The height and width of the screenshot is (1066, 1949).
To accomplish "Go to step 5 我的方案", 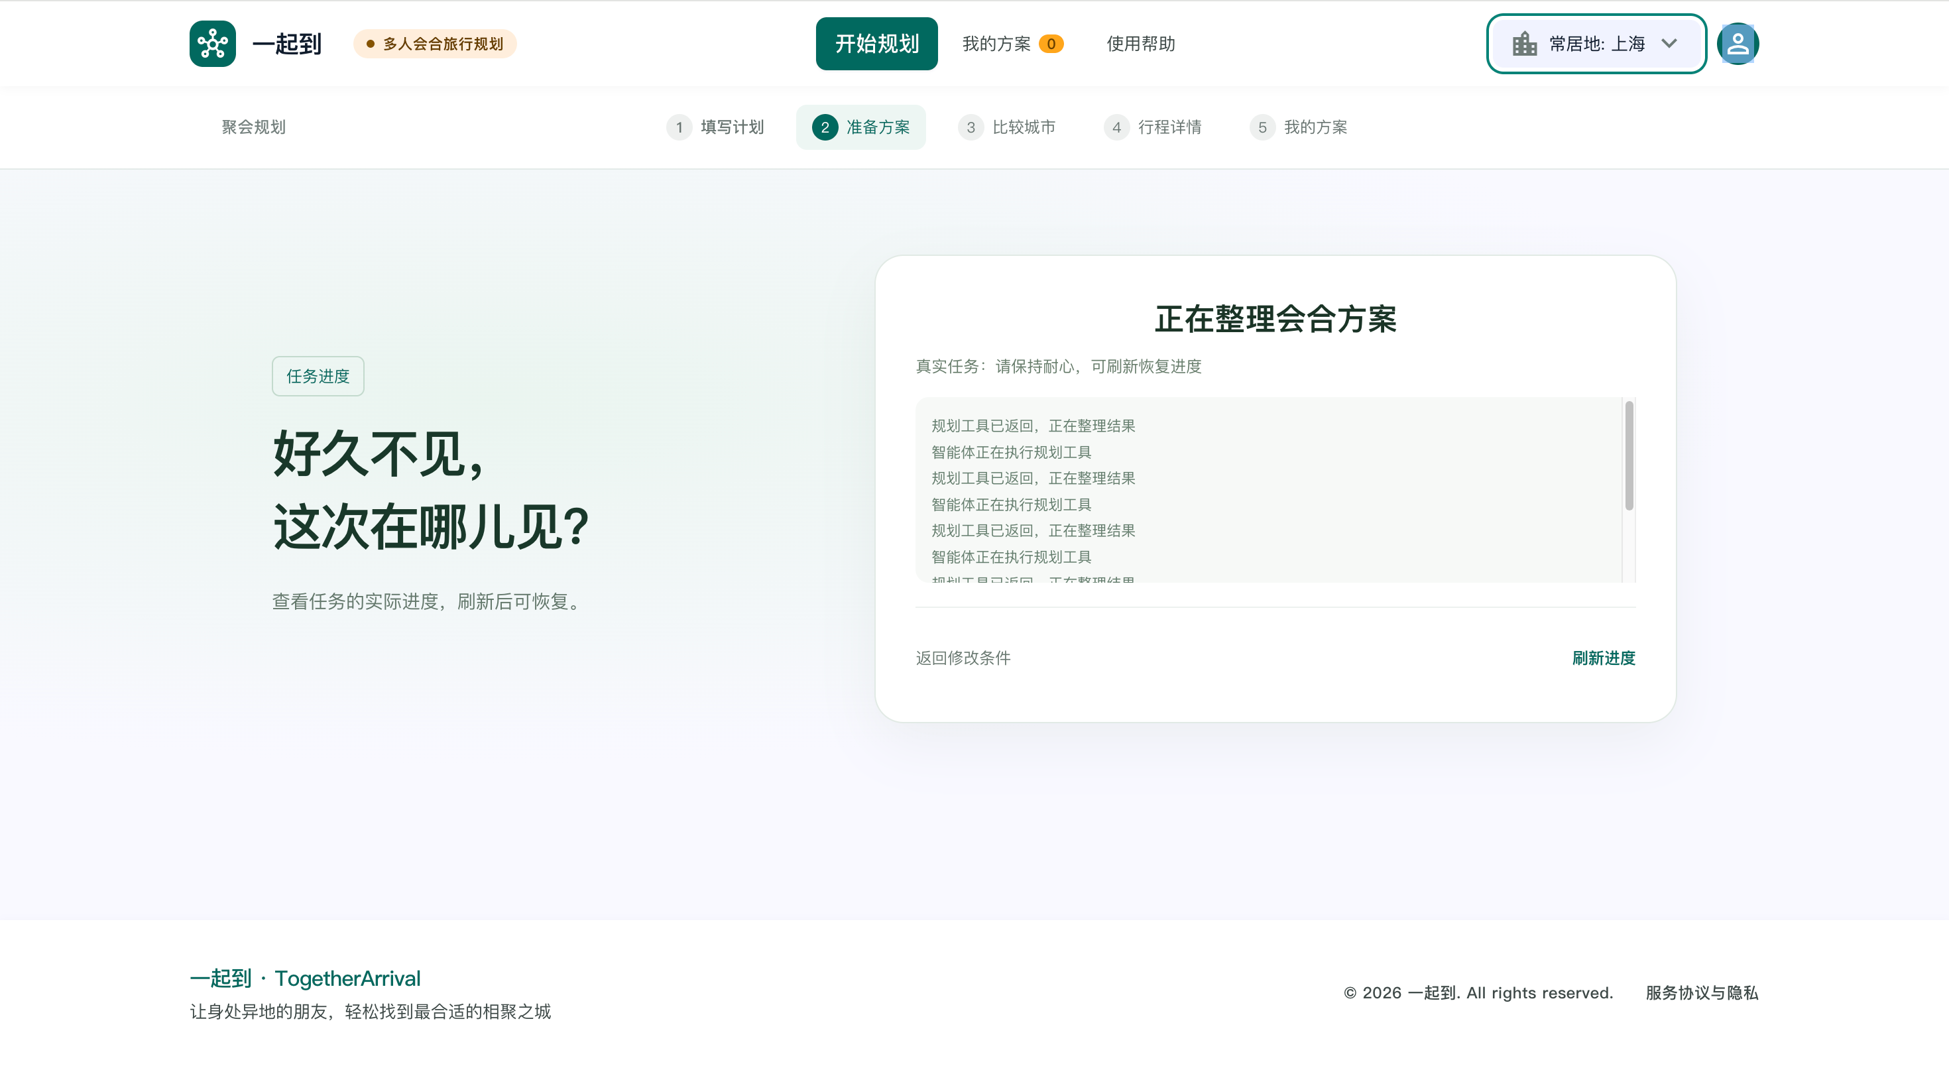I will pyautogui.click(x=1299, y=127).
